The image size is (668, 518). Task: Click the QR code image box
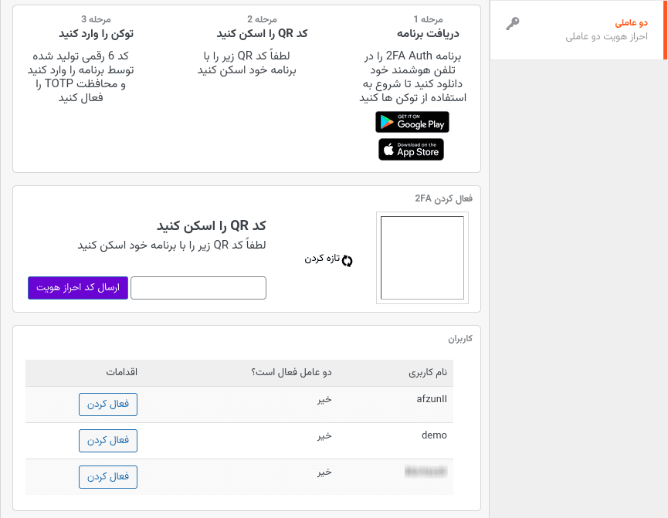point(422,258)
